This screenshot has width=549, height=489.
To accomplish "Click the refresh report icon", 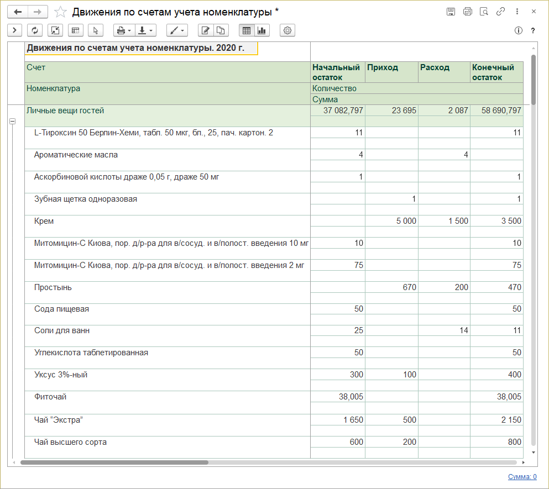I will 35,30.
